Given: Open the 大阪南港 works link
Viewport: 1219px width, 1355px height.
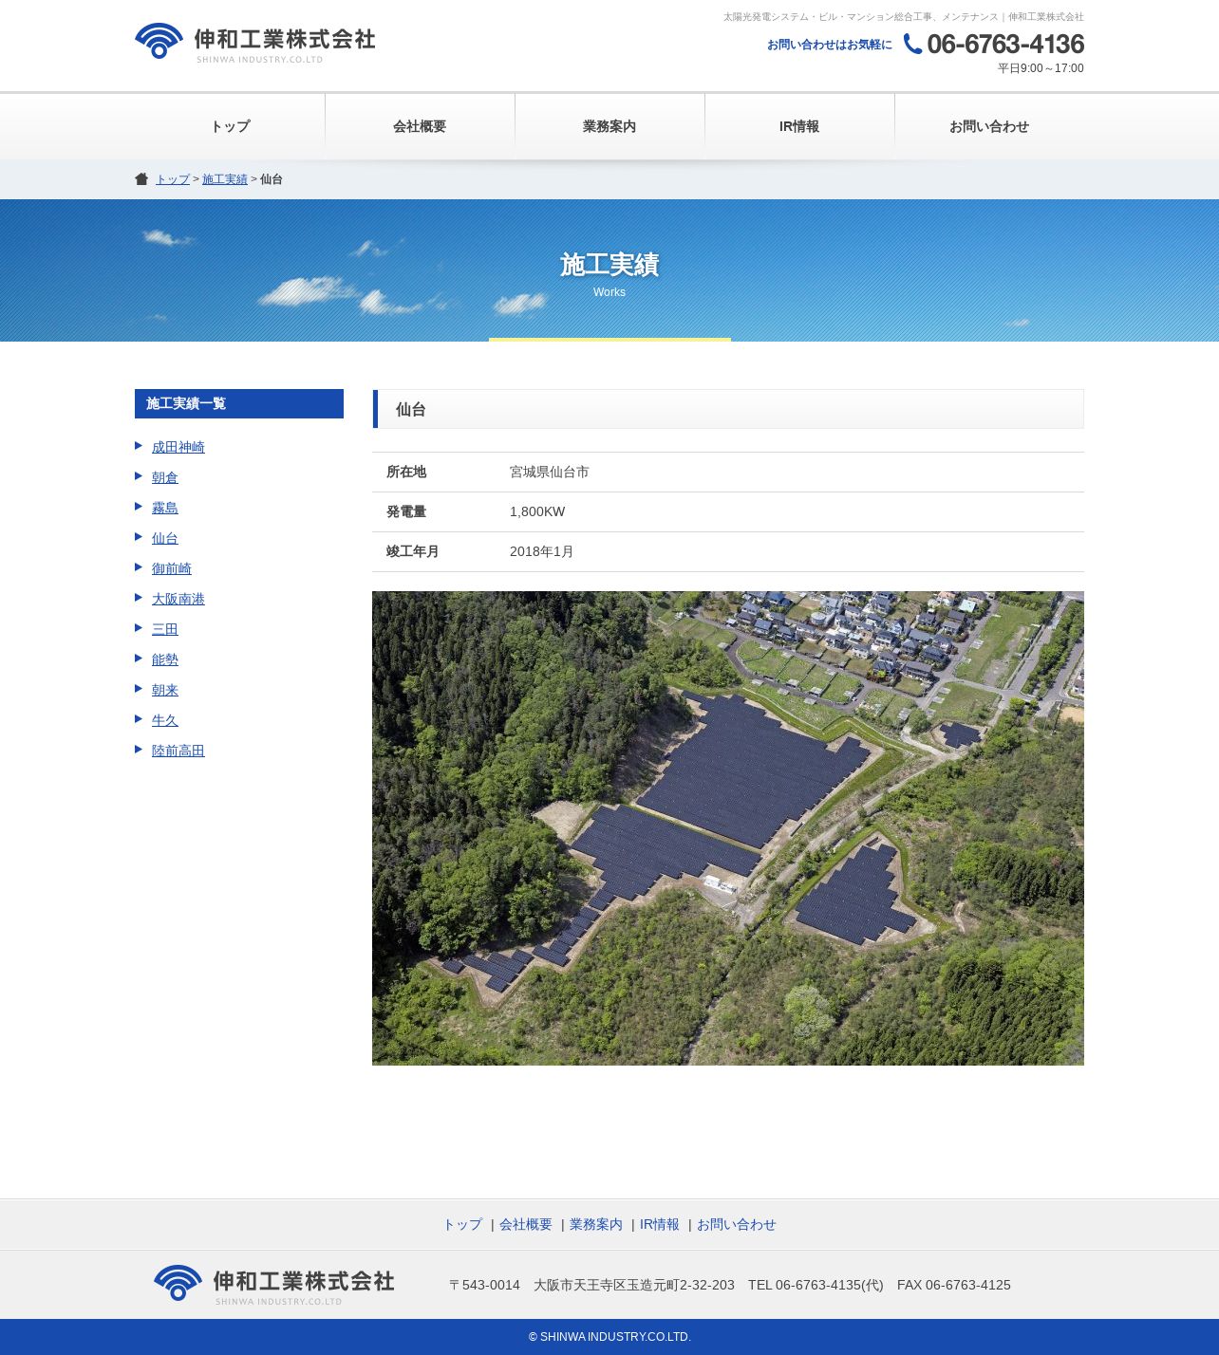Looking at the screenshot, I should (x=178, y=599).
